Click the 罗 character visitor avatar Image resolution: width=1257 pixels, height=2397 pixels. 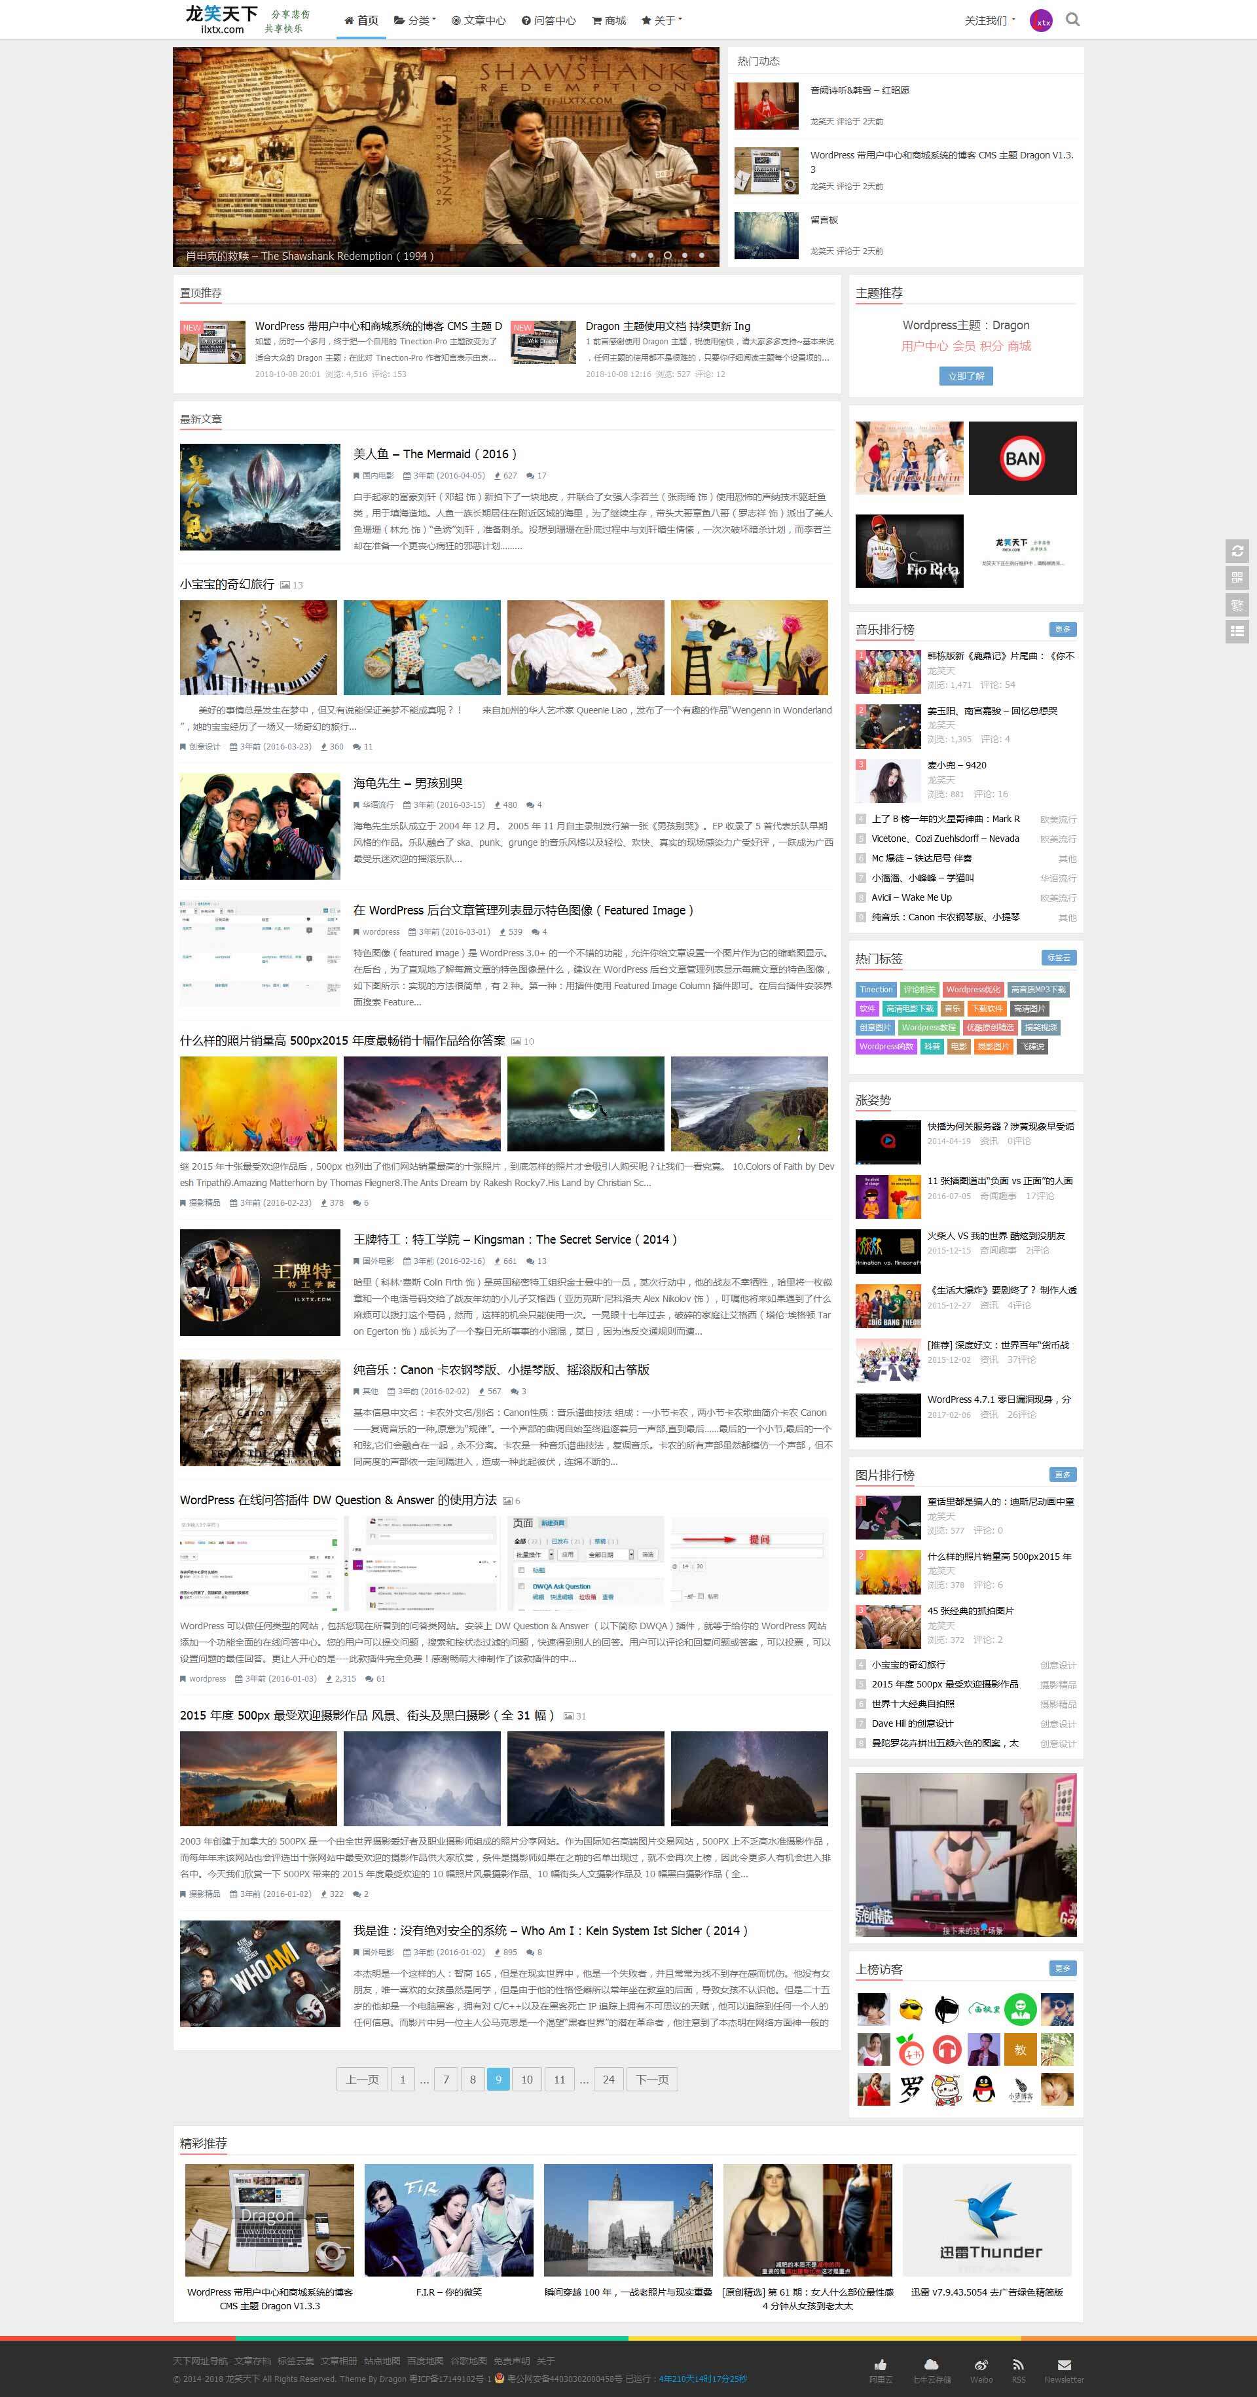click(910, 2089)
